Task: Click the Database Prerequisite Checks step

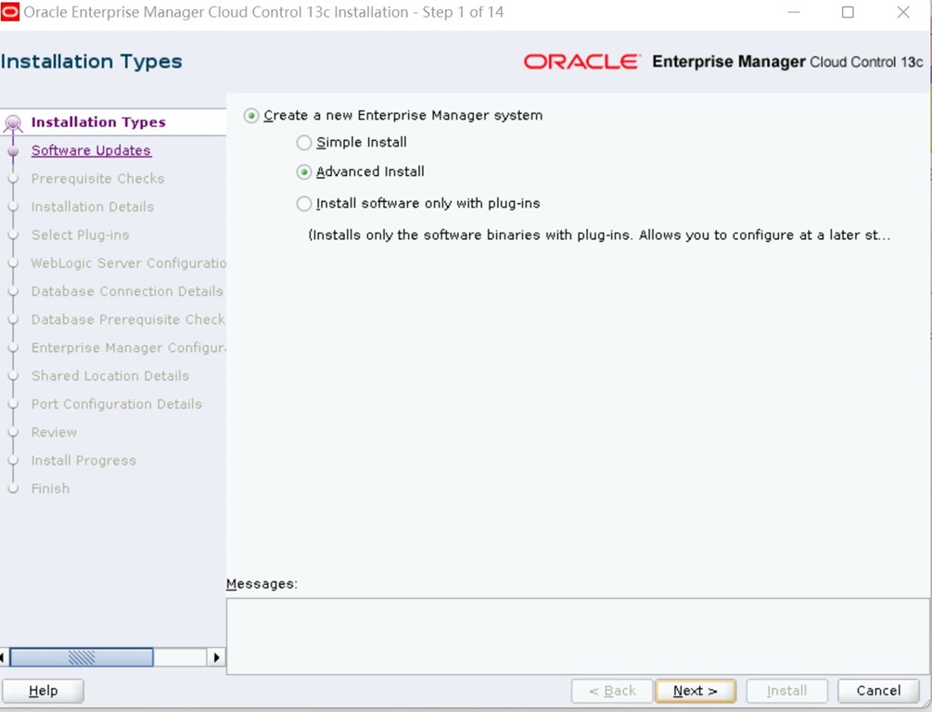Action: point(128,320)
